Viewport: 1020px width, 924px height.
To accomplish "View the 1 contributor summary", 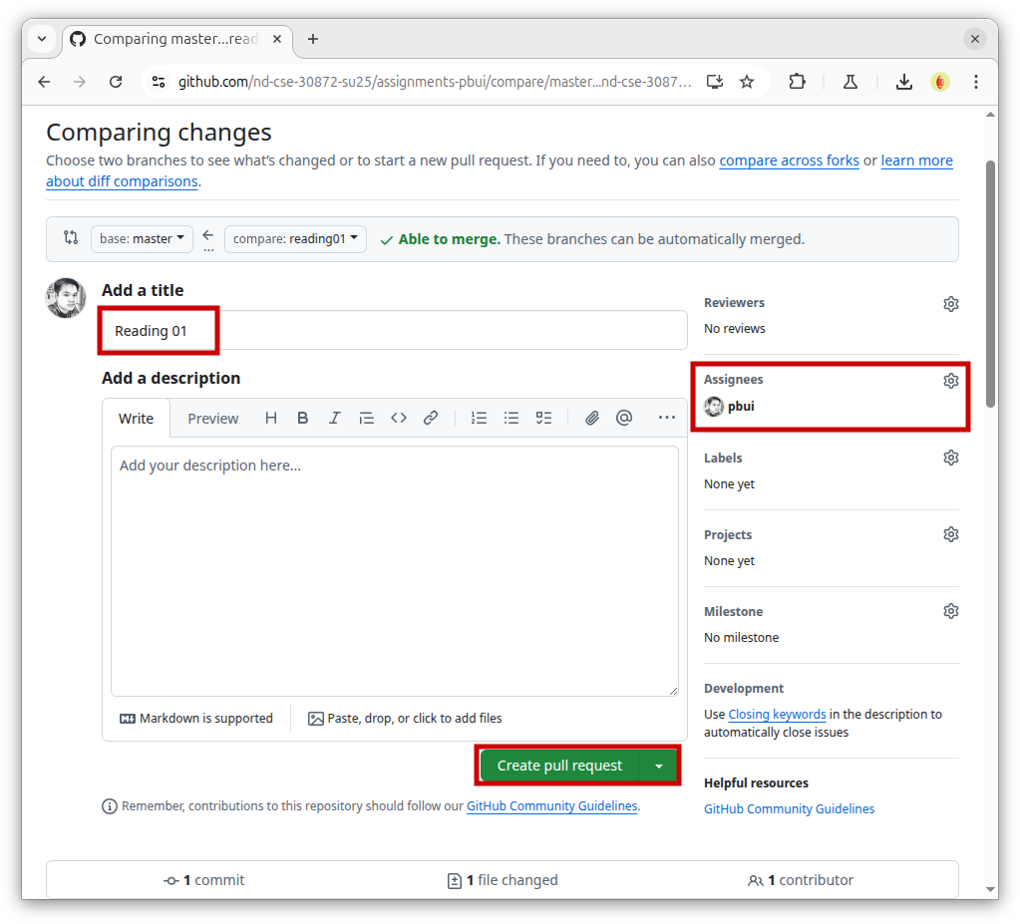I will click(801, 880).
